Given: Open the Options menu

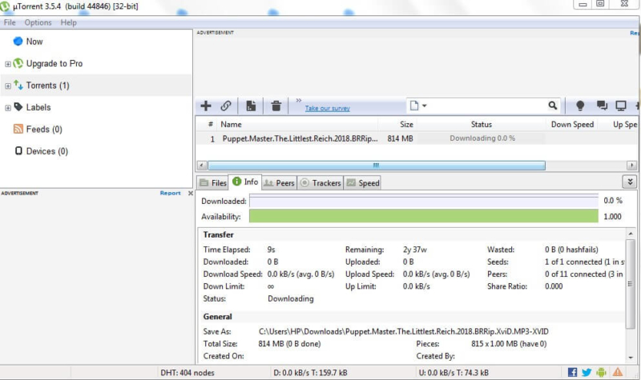Looking at the screenshot, I should [x=38, y=22].
